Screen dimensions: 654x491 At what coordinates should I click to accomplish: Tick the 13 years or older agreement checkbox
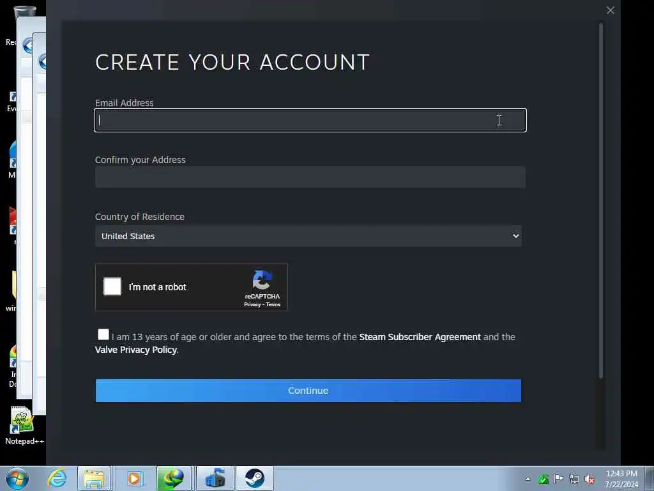[103, 334]
